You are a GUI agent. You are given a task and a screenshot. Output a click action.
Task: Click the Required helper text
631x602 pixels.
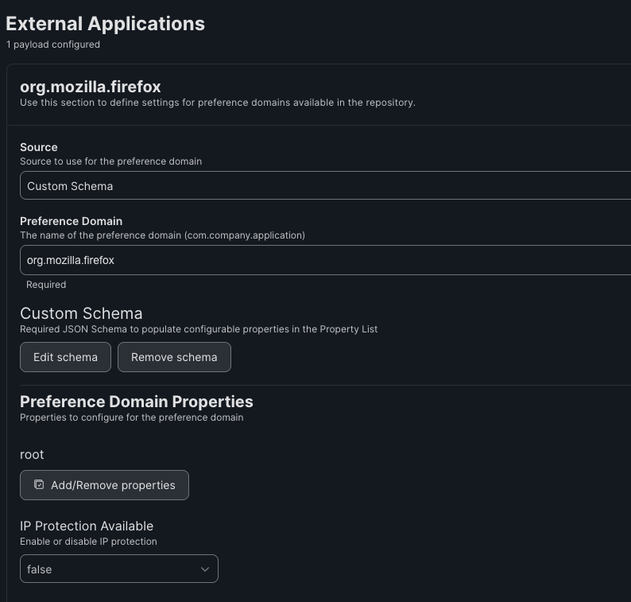tap(46, 285)
